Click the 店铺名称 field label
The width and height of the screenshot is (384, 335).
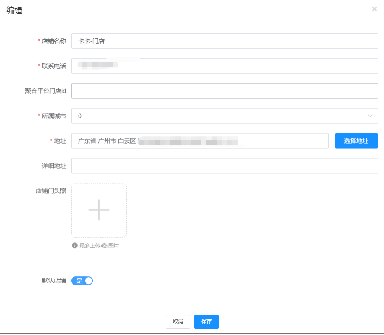click(54, 41)
